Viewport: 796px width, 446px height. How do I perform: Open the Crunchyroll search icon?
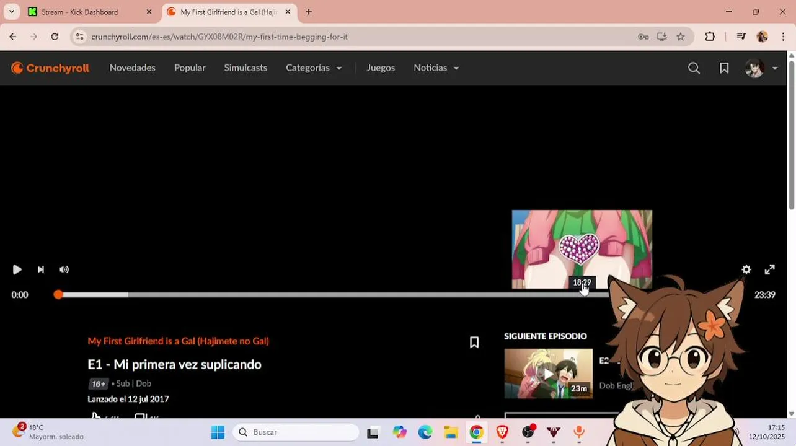click(694, 68)
